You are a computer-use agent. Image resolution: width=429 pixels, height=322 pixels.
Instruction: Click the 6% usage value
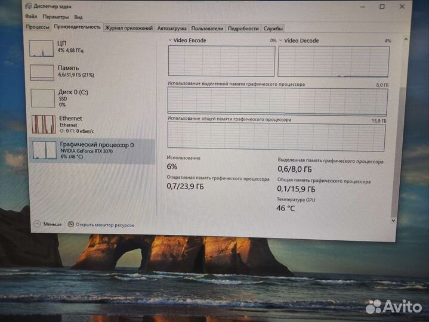172,166
